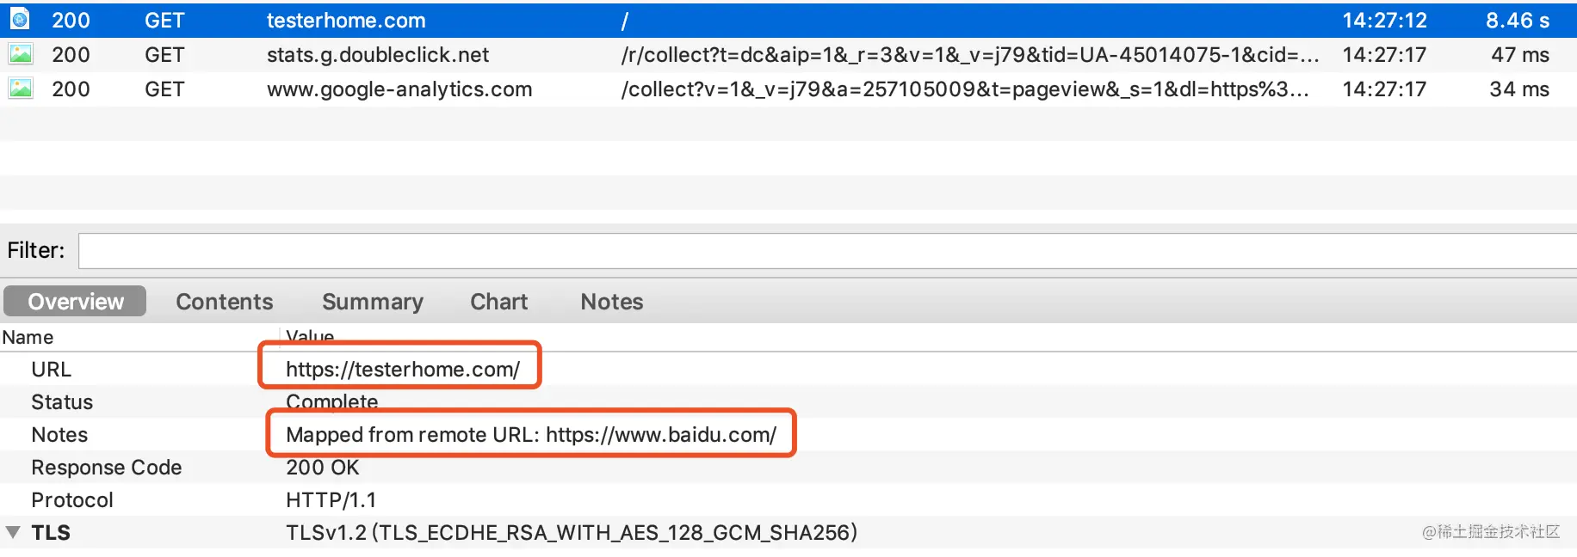Select the TLSv1.2 cipher suite value

[x=572, y=533]
